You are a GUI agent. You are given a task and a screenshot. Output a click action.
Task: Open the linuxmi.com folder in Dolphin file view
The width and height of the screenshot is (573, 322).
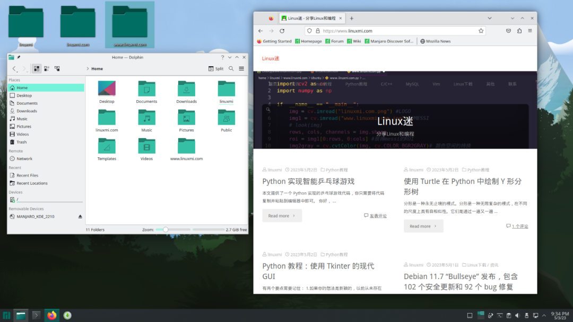(x=107, y=121)
